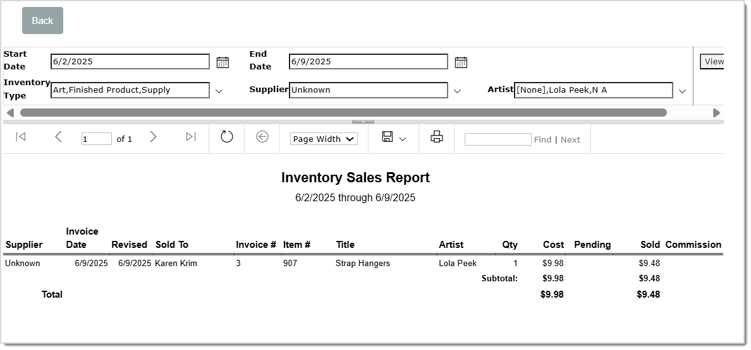751x350 pixels.
Task: Click the End Date input field
Action: tap(369, 62)
